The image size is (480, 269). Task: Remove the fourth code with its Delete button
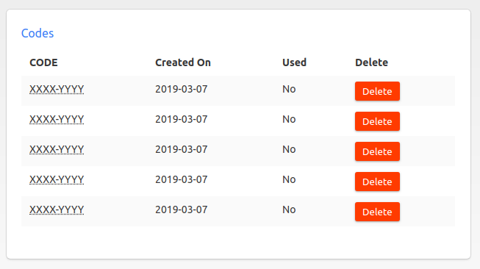(x=377, y=182)
